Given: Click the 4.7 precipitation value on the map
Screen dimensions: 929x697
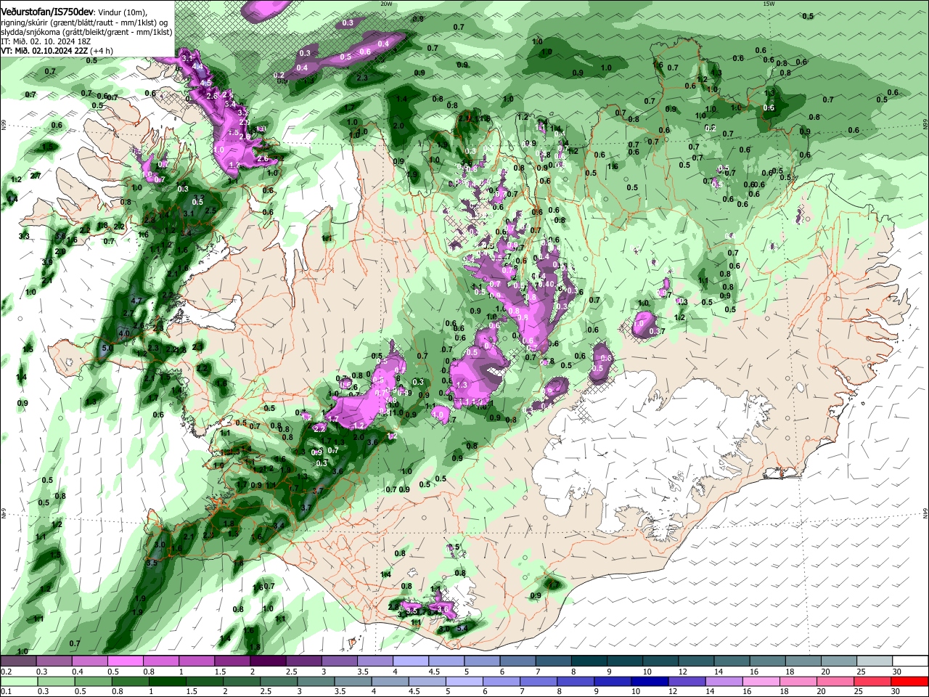Looking at the screenshot, I should [x=136, y=300].
